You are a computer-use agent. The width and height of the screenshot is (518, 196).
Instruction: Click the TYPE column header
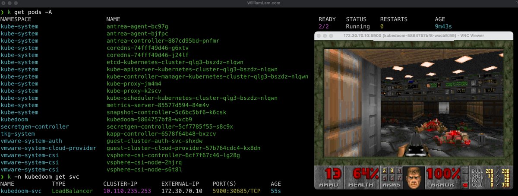tap(59, 183)
